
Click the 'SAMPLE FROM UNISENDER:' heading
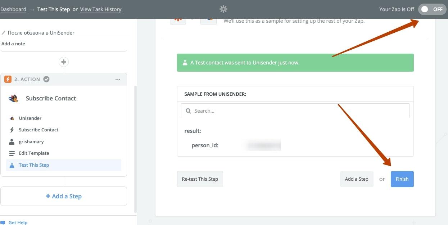[x=215, y=94]
